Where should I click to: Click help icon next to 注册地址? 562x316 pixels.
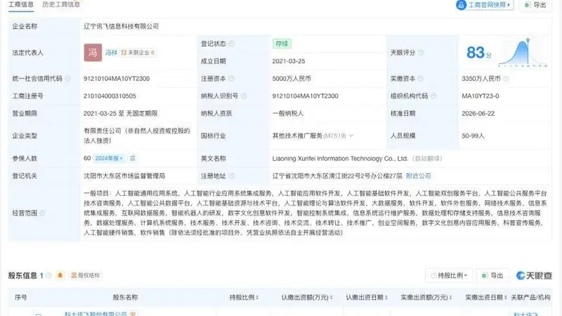(x=232, y=176)
